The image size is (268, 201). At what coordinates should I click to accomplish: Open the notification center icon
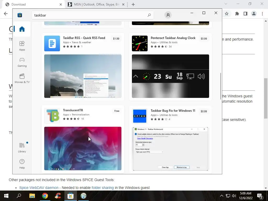260,196
